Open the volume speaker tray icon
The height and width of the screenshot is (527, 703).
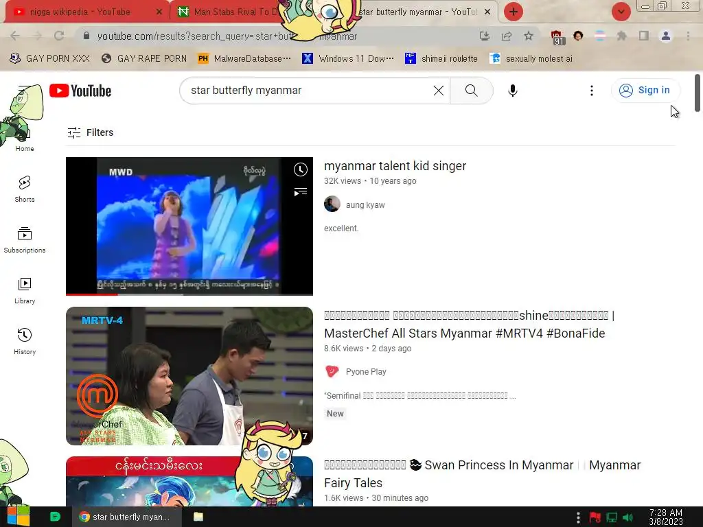(x=628, y=517)
